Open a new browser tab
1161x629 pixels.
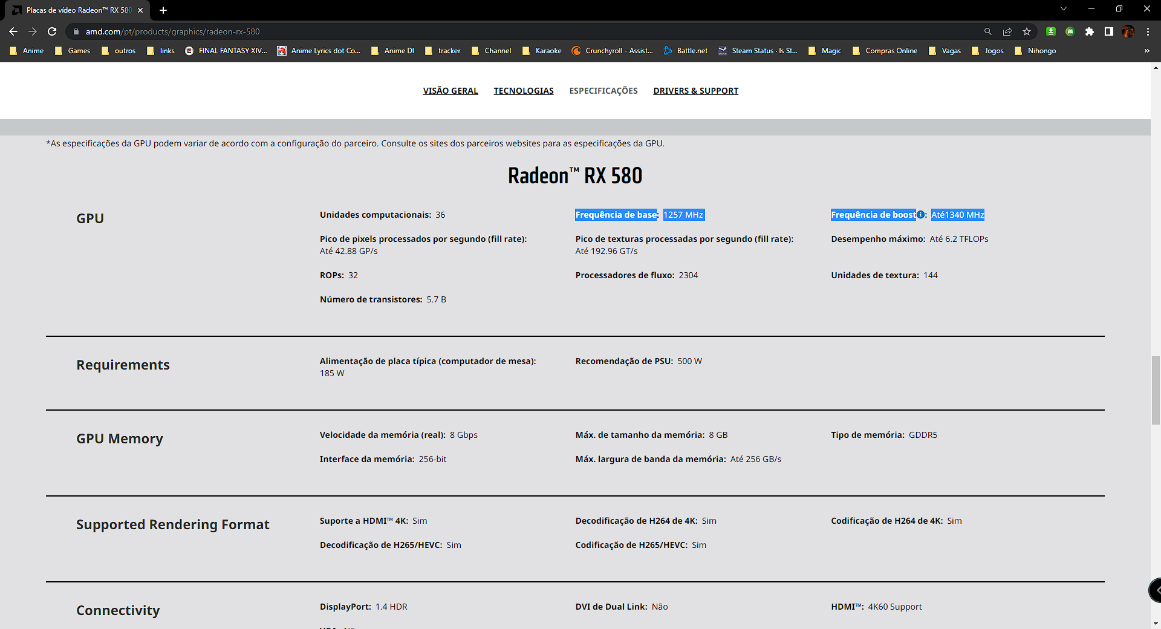coord(163,10)
